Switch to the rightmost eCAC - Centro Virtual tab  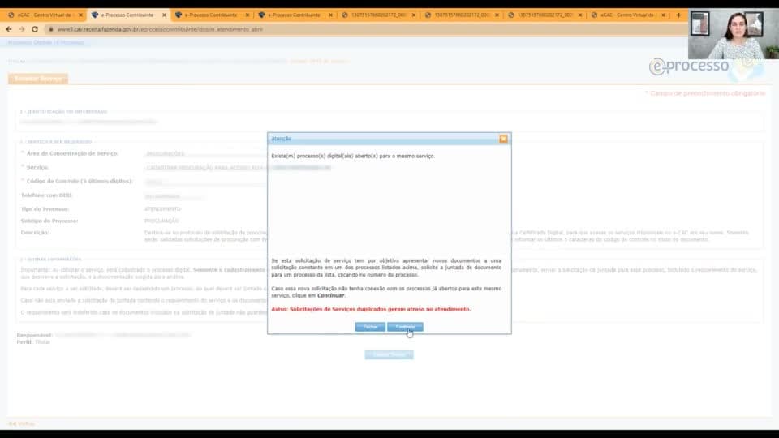628,15
